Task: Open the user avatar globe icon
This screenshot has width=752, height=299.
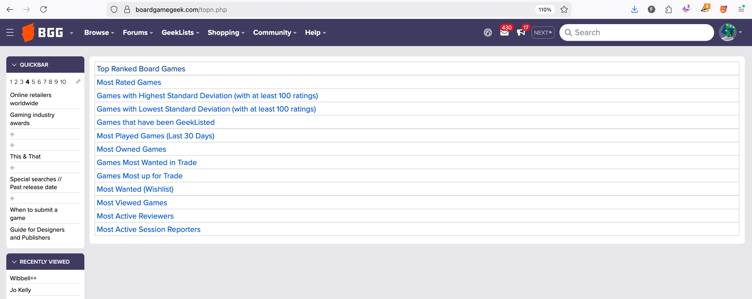Action: [728, 32]
